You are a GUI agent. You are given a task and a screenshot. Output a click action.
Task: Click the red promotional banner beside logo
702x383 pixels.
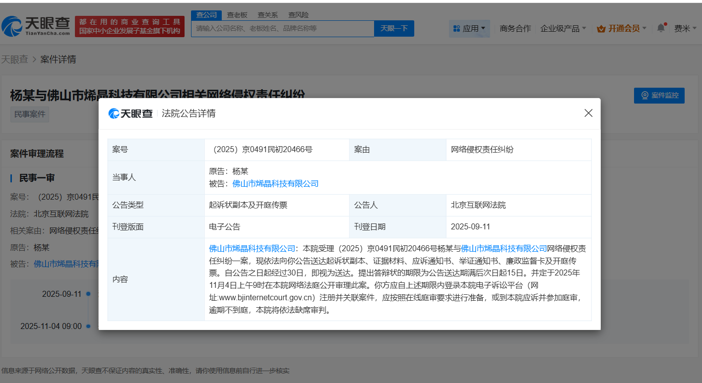[129, 26]
